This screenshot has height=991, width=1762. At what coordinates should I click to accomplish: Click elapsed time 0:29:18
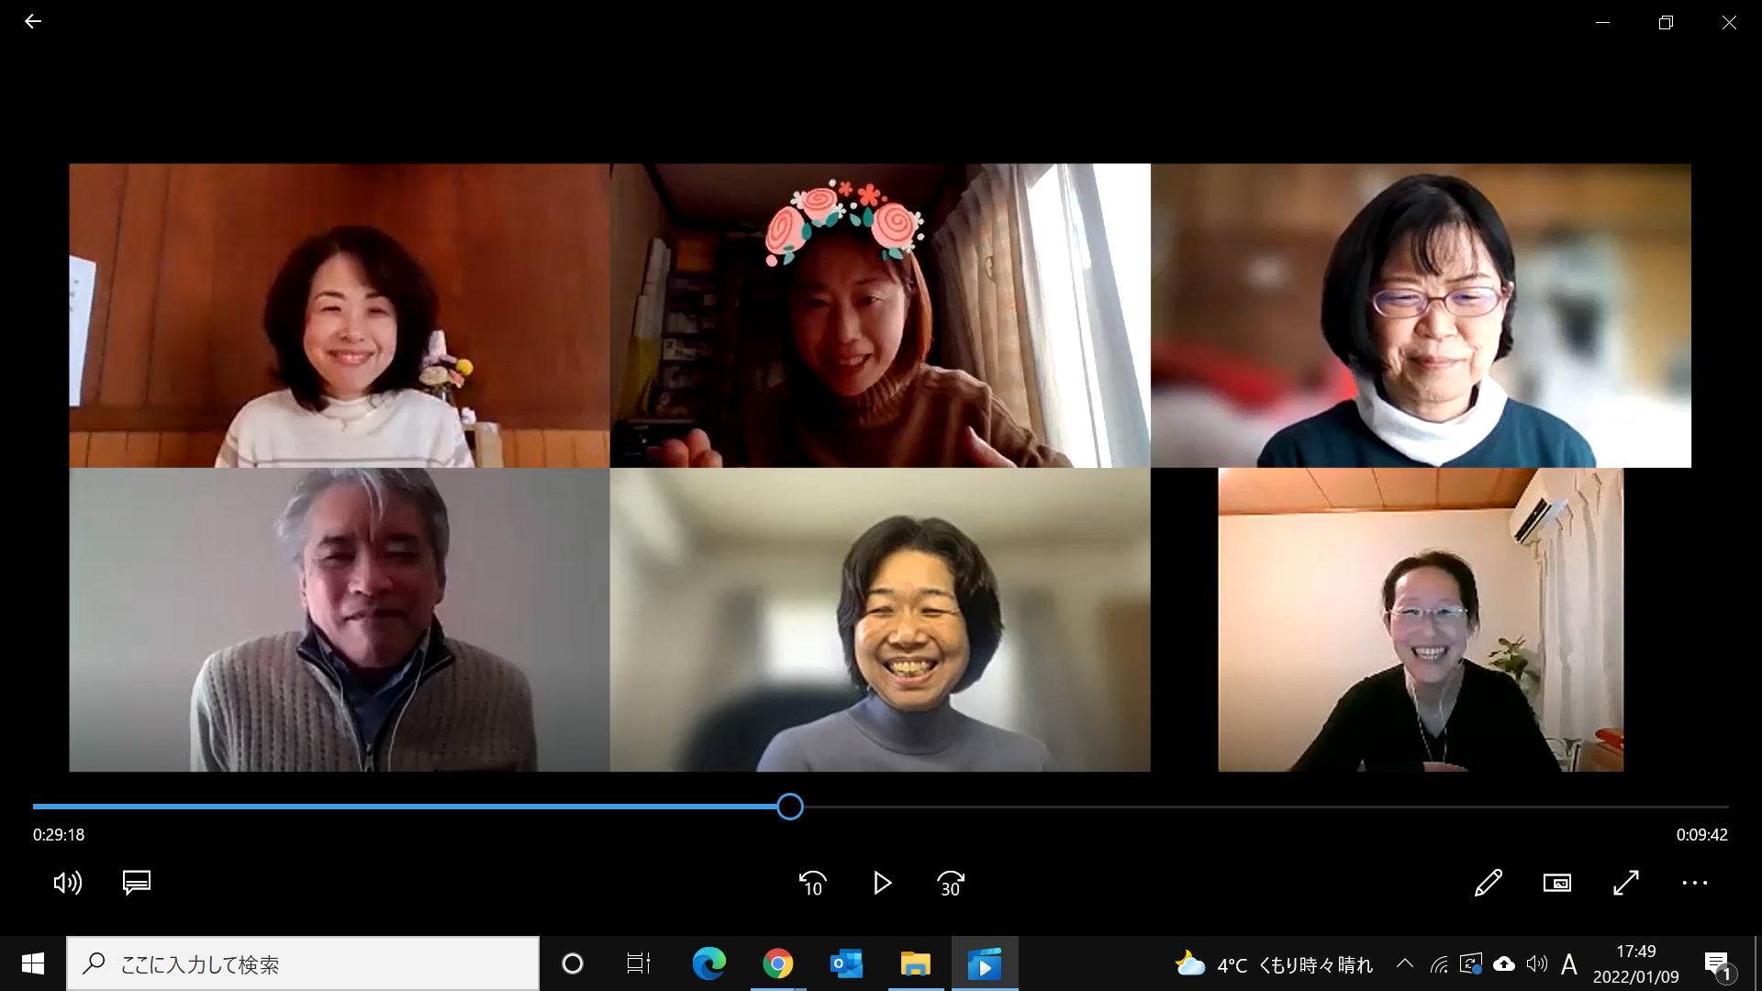coord(59,835)
